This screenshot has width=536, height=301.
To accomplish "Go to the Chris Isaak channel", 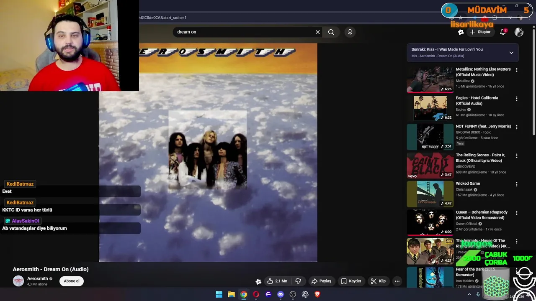I will pos(464,189).
